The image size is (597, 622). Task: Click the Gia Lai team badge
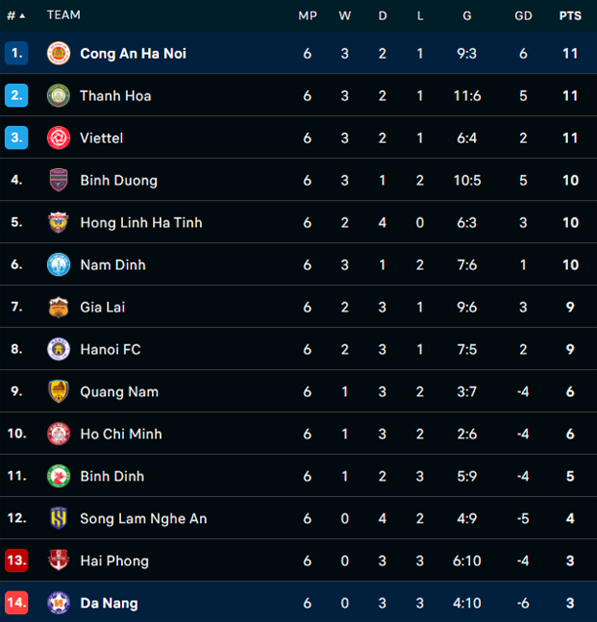(x=59, y=307)
